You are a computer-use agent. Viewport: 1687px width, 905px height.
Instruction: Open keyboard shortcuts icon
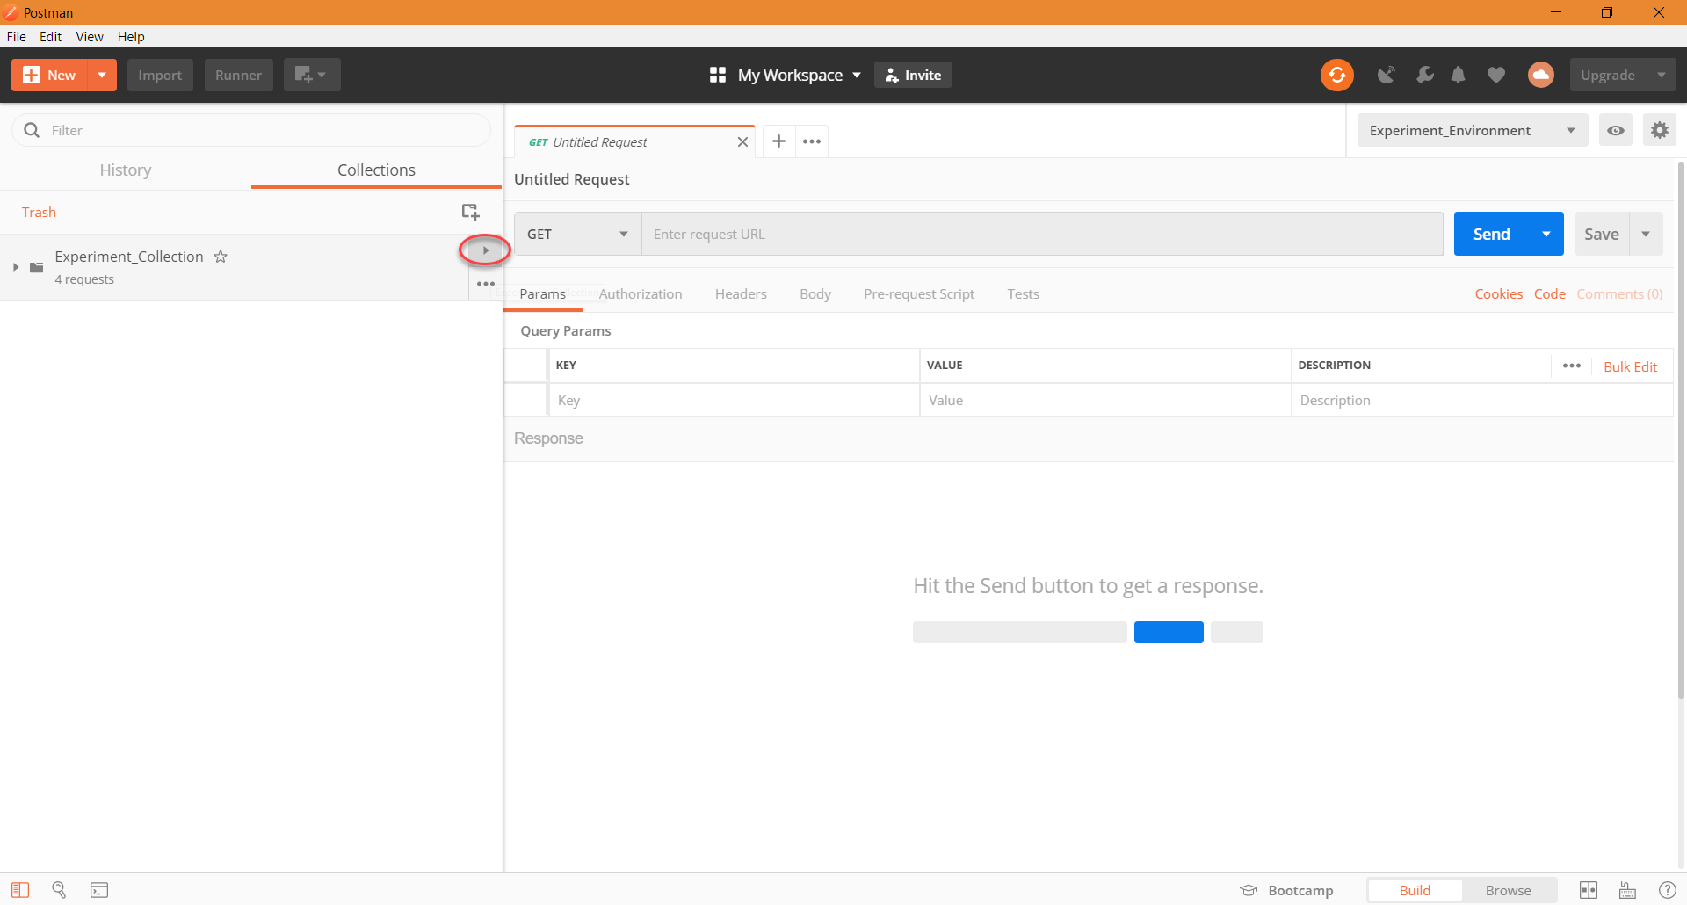pyautogui.click(x=1627, y=890)
